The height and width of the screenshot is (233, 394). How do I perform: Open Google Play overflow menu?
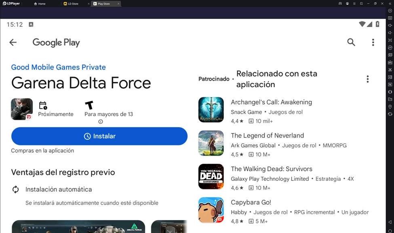373,42
